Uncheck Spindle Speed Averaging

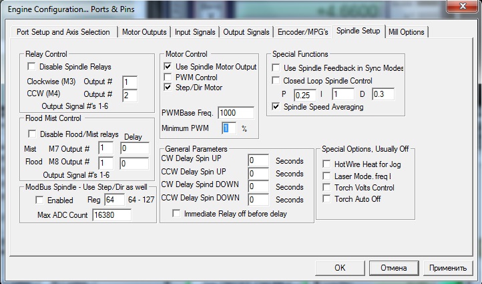click(276, 106)
